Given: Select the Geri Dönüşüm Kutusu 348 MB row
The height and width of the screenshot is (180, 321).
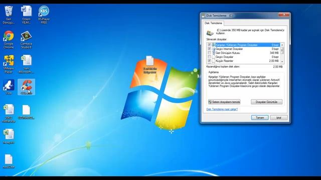Looking at the screenshot, I should tap(244, 53).
